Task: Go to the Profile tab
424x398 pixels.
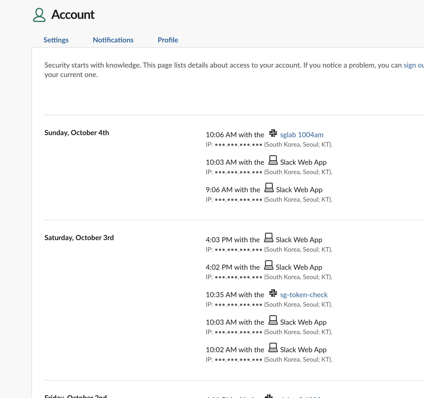Action: coord(168,40)
